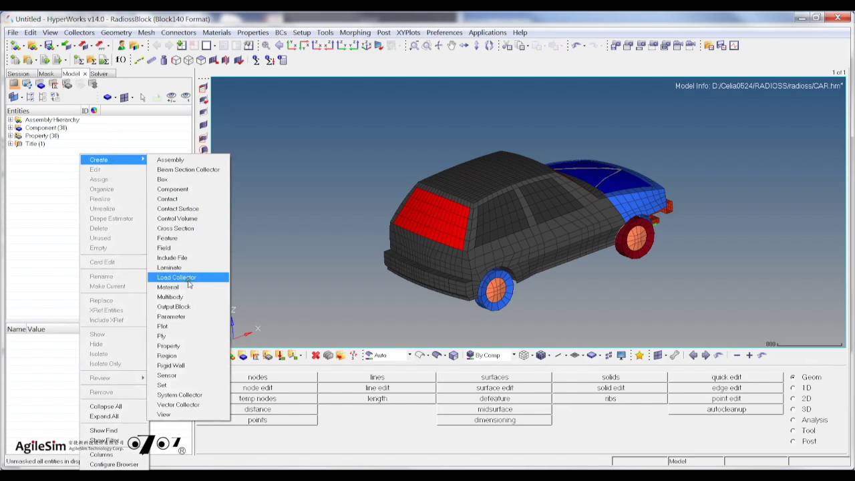855x481 pixels.
Task: Click the plus zoom-in icon
Action: (x=749, y=355)
